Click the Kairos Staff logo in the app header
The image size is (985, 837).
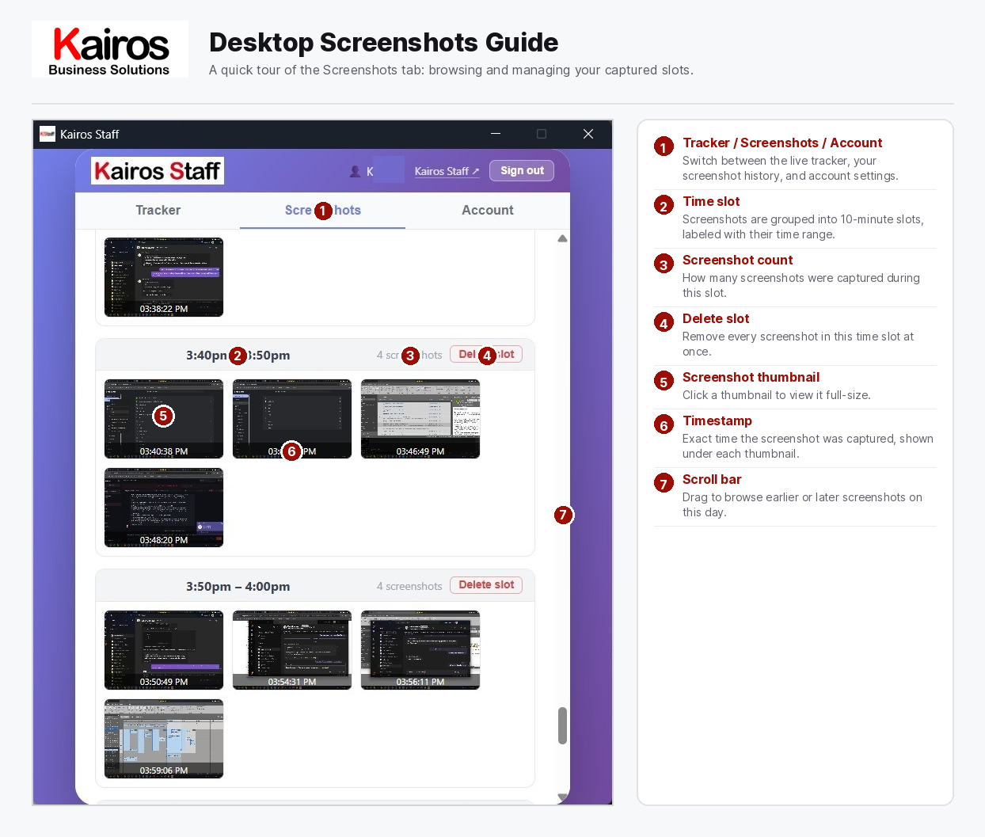pyautogui.click(x=158, y=170)
